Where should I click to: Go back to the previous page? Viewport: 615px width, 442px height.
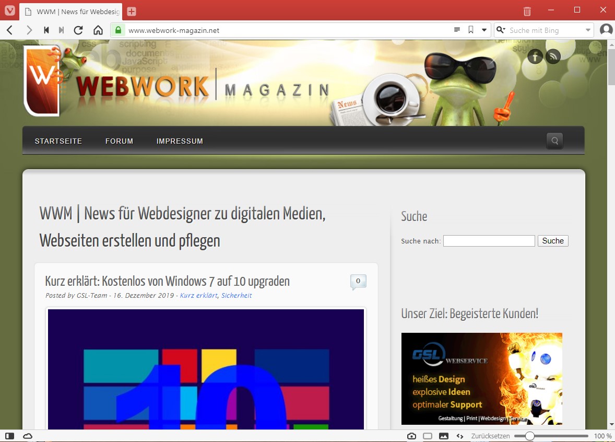tap(10, 30)
